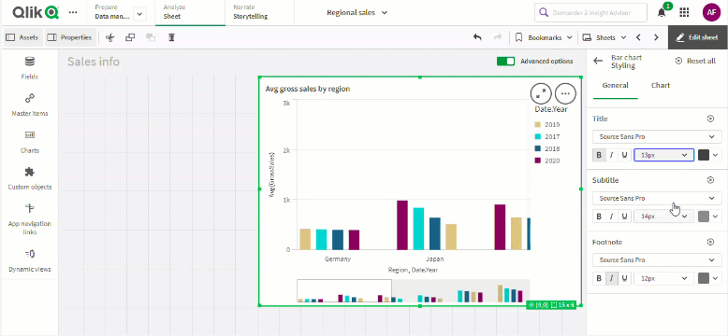Reset the Footnote styling section
Screen dimensions: 728x336
coord(710,242)
